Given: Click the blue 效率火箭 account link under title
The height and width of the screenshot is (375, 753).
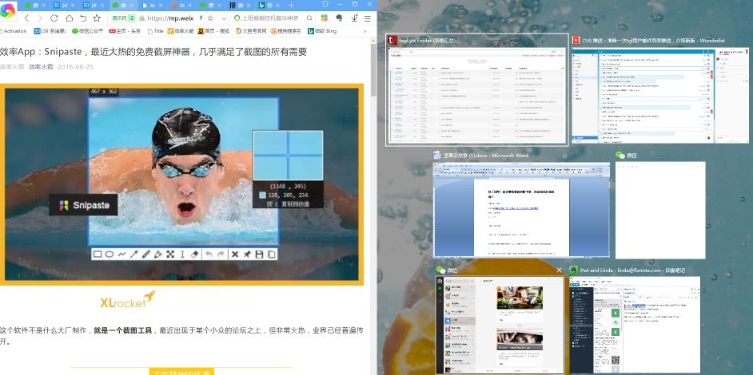Looking at the screenshot, I should tap(41, 67).
